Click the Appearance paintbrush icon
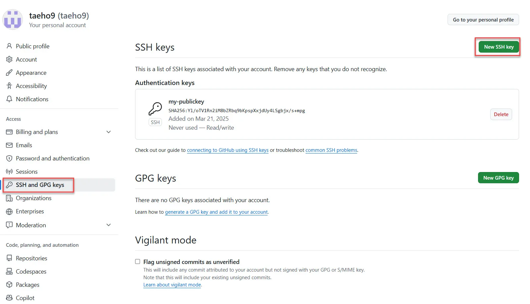 pyautogui.click(x=9, y=72)
